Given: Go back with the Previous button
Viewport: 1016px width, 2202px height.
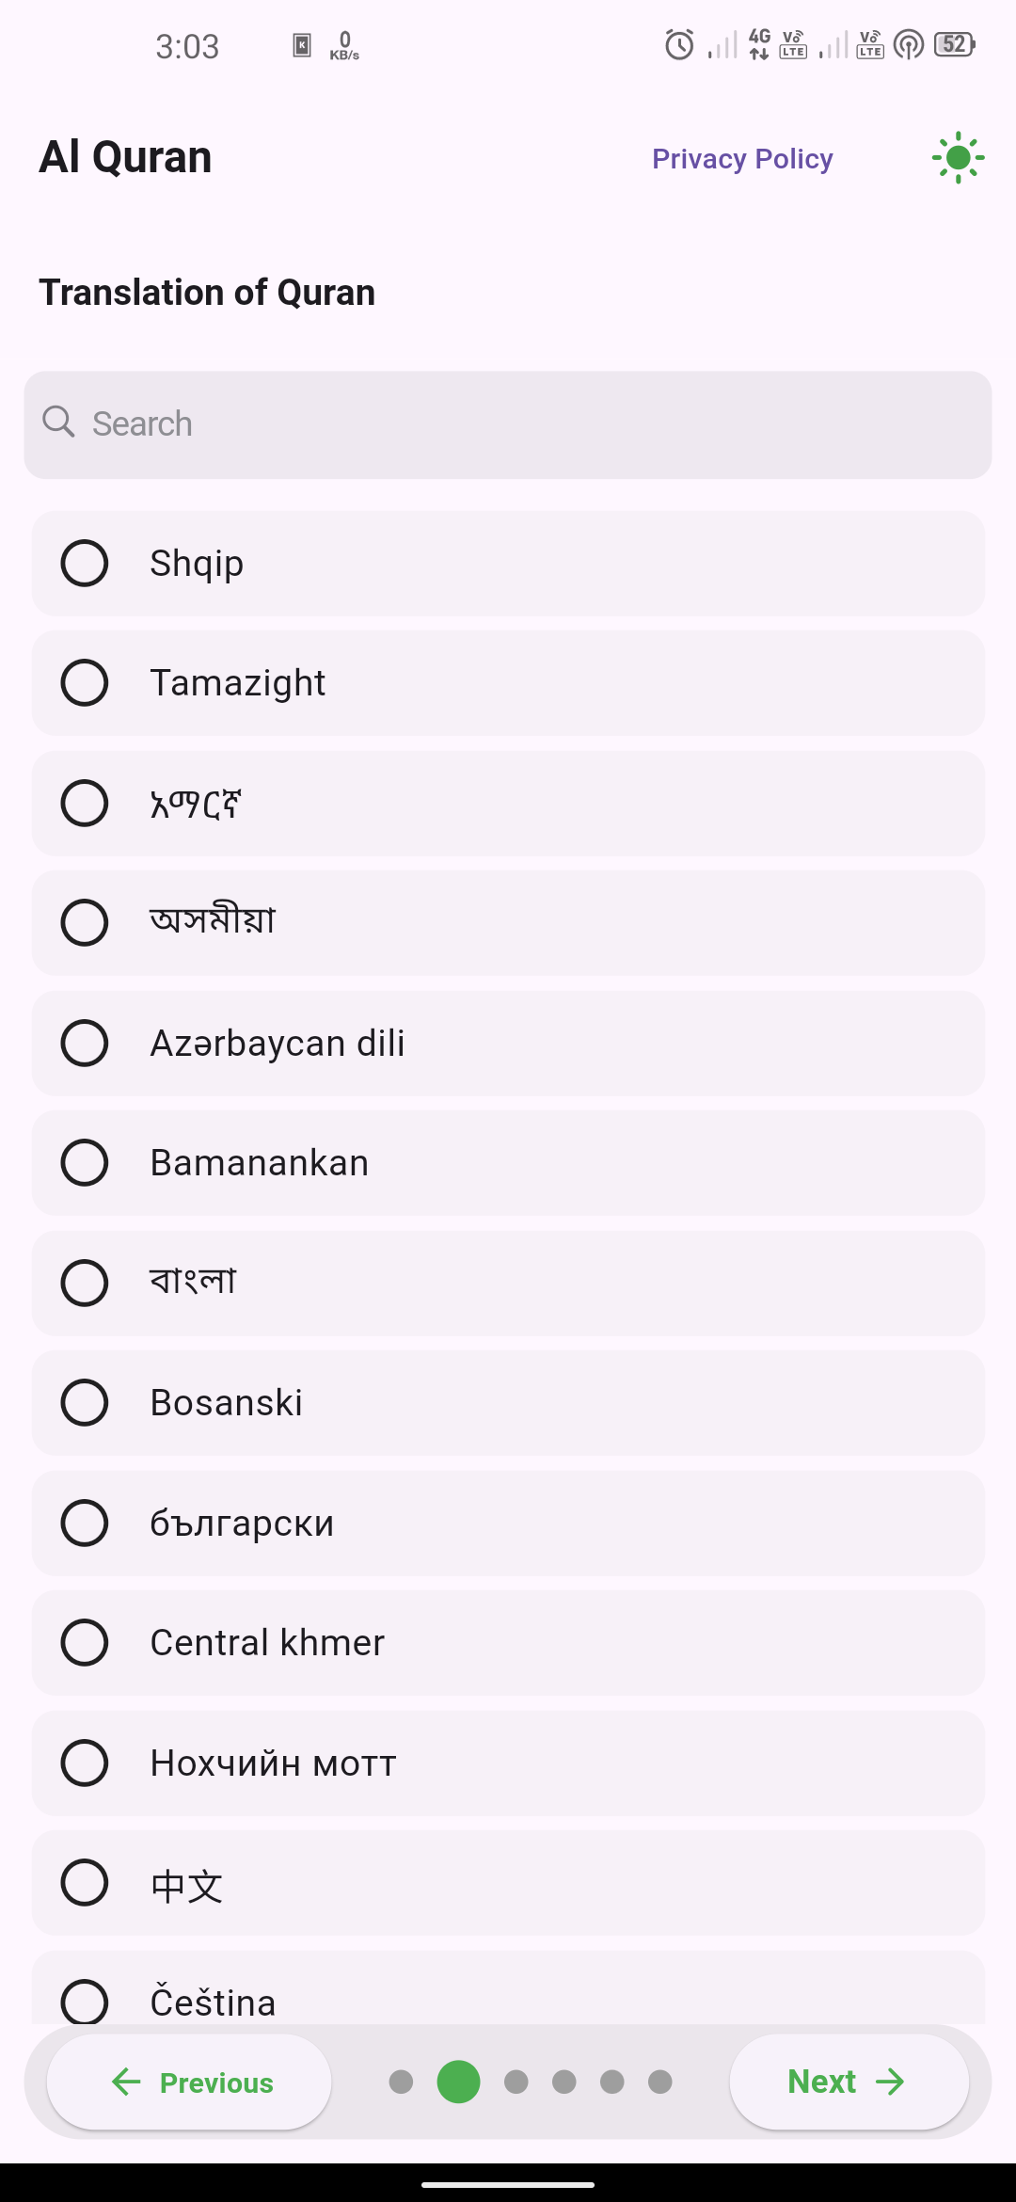Looking at the screenshot, I should (189, 2082).
